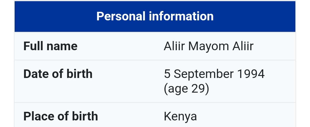Image resolution: width=310 pixels, height=127 pixels.
Task: Click the (age 29) text
Action: pos(187,89)
